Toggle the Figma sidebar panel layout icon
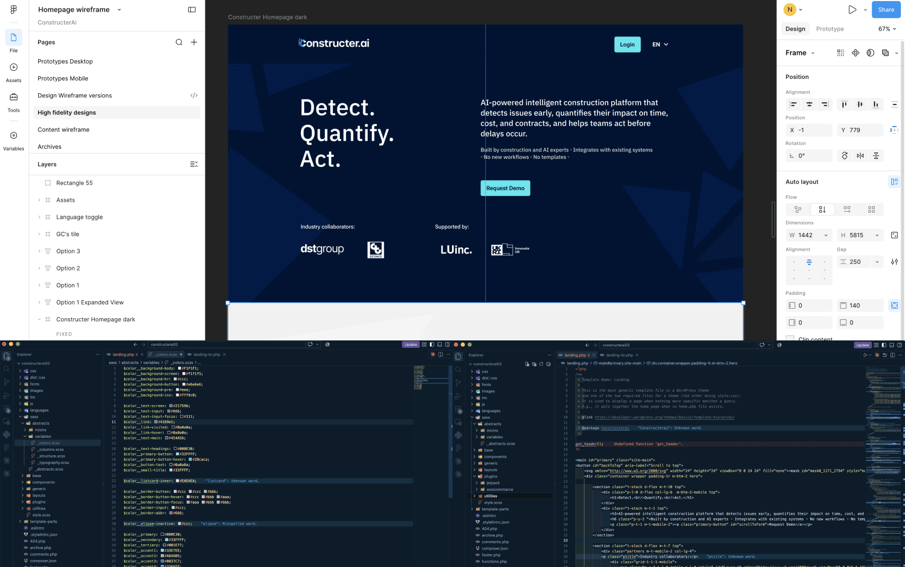Screen dimensions: 905x567 coord(192,10)
